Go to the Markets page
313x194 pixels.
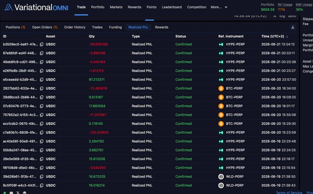(x=116, y=7)
